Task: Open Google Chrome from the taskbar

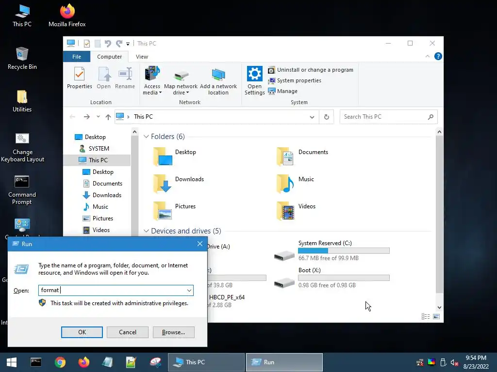Action: tap(60, 362)
